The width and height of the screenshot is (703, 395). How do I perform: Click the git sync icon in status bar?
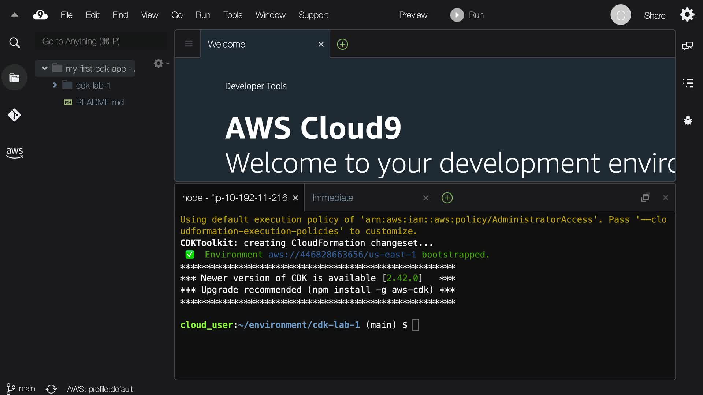(x=51, y=389)
